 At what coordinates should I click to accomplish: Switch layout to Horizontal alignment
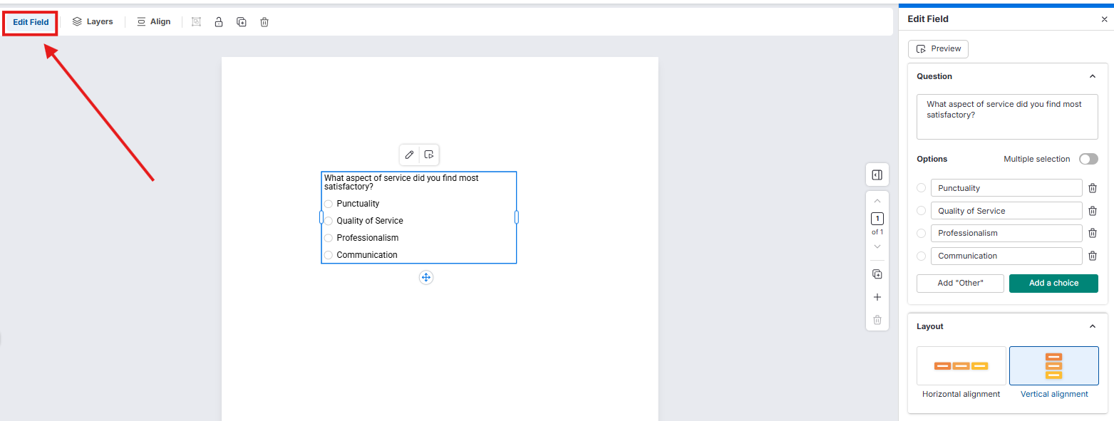pos(961,365)
